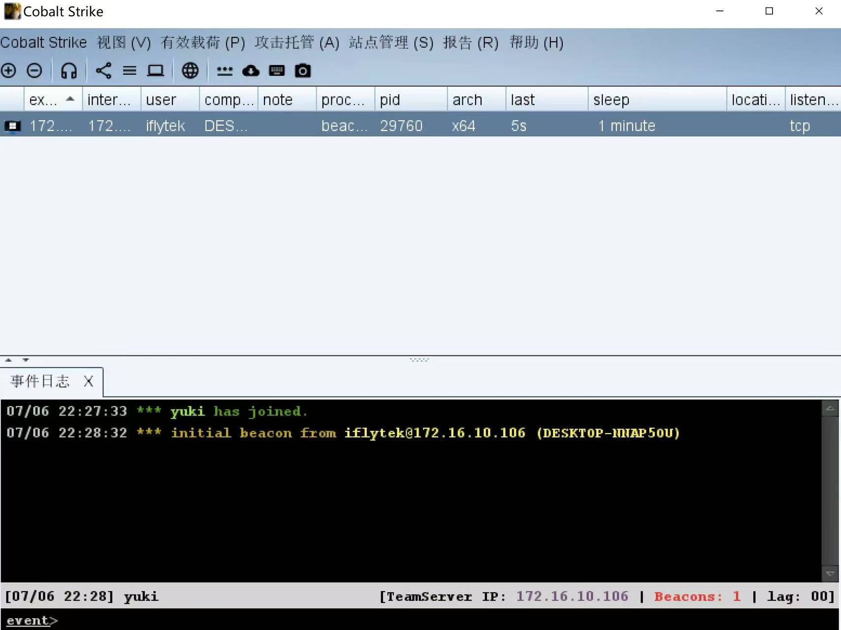The height and width of the screenshot is (630, 841).
Task: Close the 事件日志 tab
Action: coord(89,381)
